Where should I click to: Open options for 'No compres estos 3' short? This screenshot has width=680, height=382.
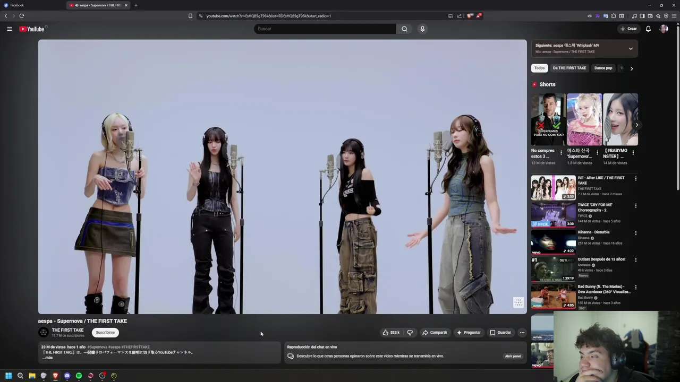[561, 153]
